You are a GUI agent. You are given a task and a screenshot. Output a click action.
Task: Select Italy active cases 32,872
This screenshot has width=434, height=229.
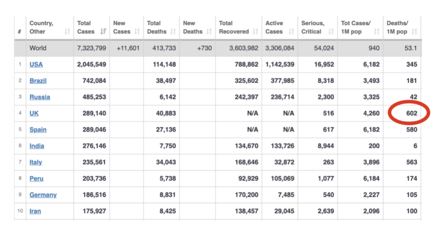point(284,162)
